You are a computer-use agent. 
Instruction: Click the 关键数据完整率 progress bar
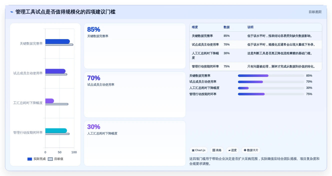click(271, 76)
